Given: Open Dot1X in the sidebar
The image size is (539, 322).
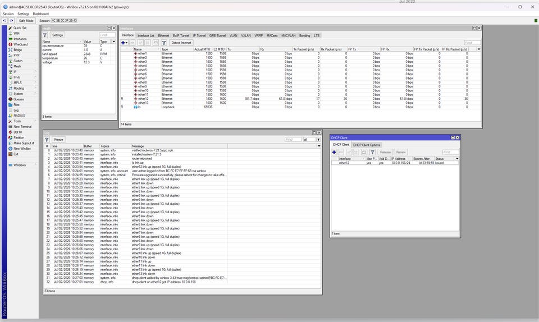Looking at the screenshot, I should click(x=17, y=132).
